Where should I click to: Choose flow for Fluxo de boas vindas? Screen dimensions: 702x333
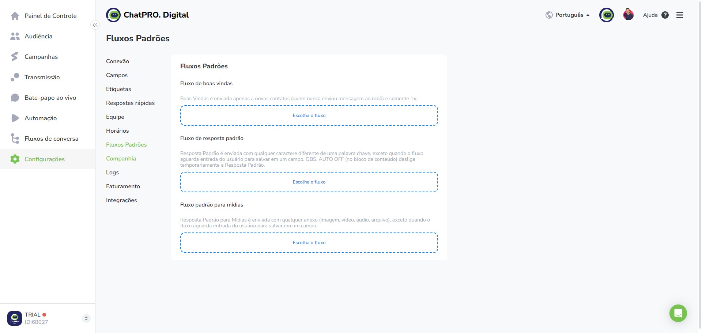pyautogui.click(x=309, y=116)
